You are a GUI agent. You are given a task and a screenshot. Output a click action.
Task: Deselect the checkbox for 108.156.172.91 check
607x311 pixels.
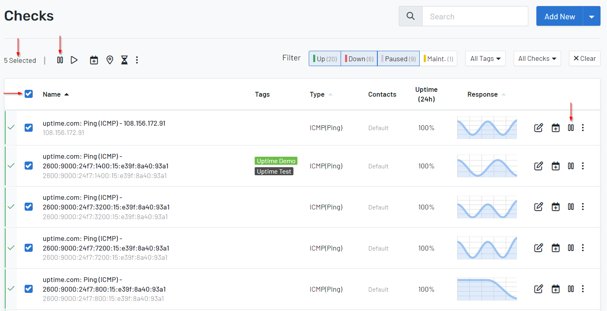tap(28, 128)
